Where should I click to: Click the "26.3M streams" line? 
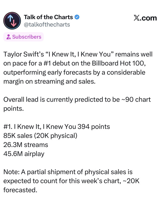tap(26, 145)
